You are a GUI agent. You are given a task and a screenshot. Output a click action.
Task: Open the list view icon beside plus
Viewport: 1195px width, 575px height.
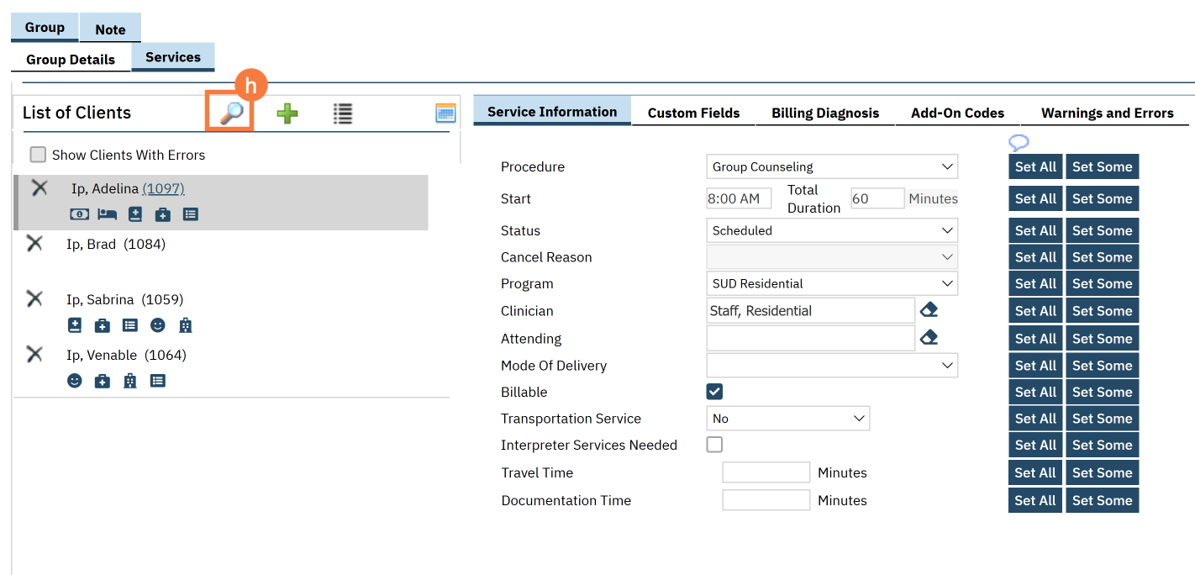tap(342, 113)
